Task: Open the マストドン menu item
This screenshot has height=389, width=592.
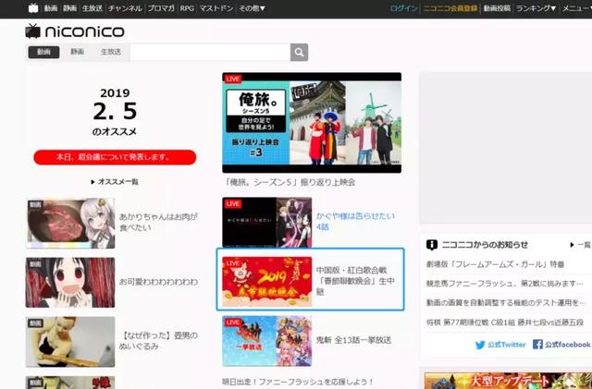Action: pos(216,8)
